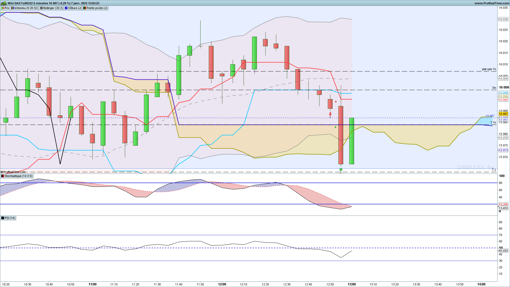Click the bold 16 000 price axis level
The width and height of the screenshot is (510, 287).
pyautogui.click(x=504, y=87)
